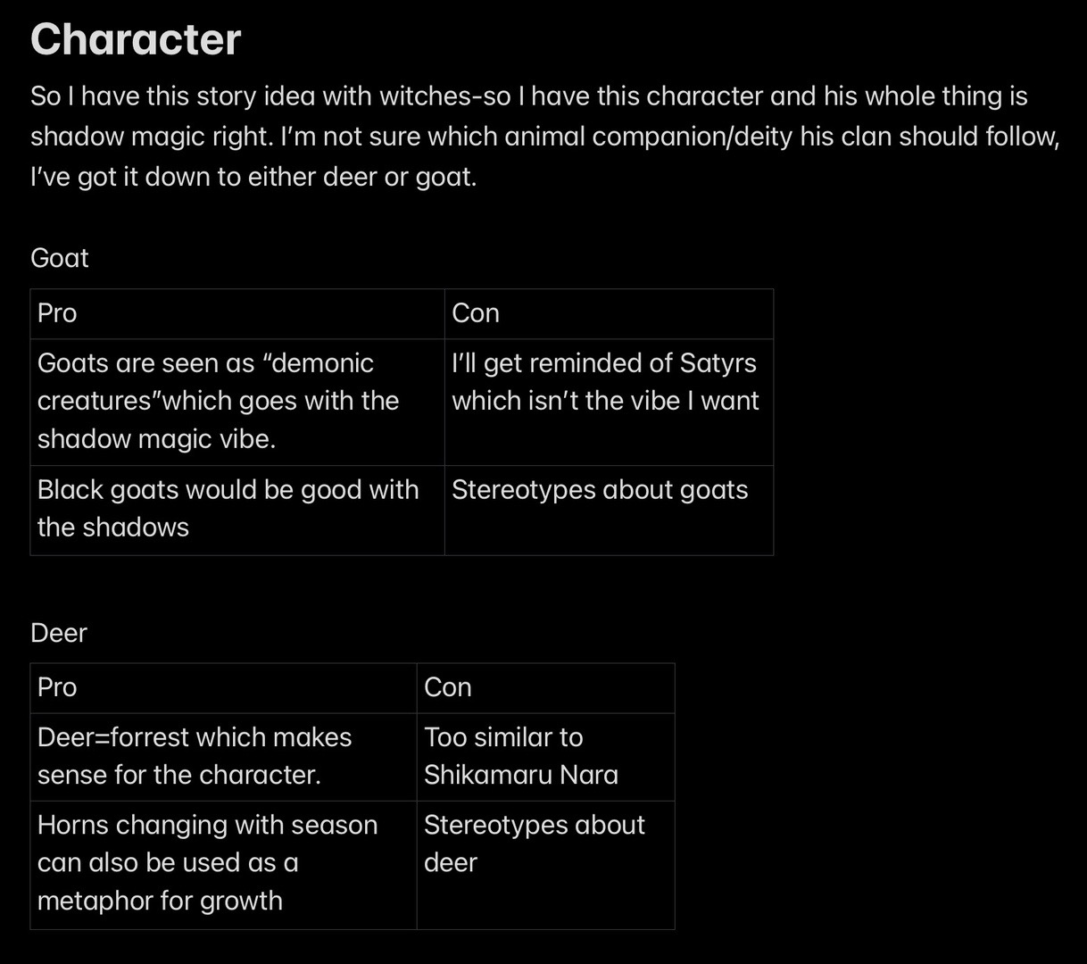Select the Goat section label

point(60,258)
